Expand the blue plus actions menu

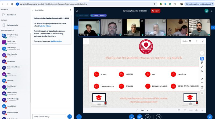[x=79, y=117]
